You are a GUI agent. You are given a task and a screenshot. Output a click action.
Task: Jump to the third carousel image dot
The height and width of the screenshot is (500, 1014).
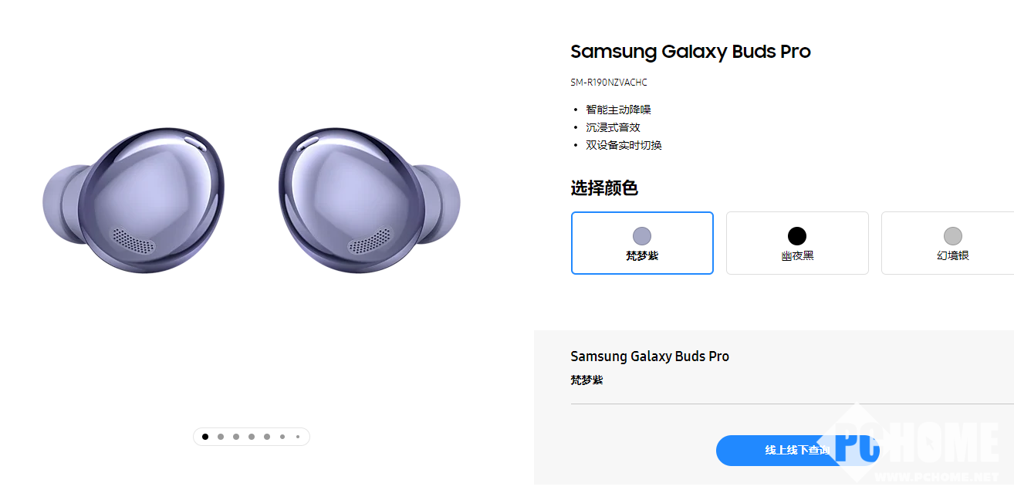[236, 437]
